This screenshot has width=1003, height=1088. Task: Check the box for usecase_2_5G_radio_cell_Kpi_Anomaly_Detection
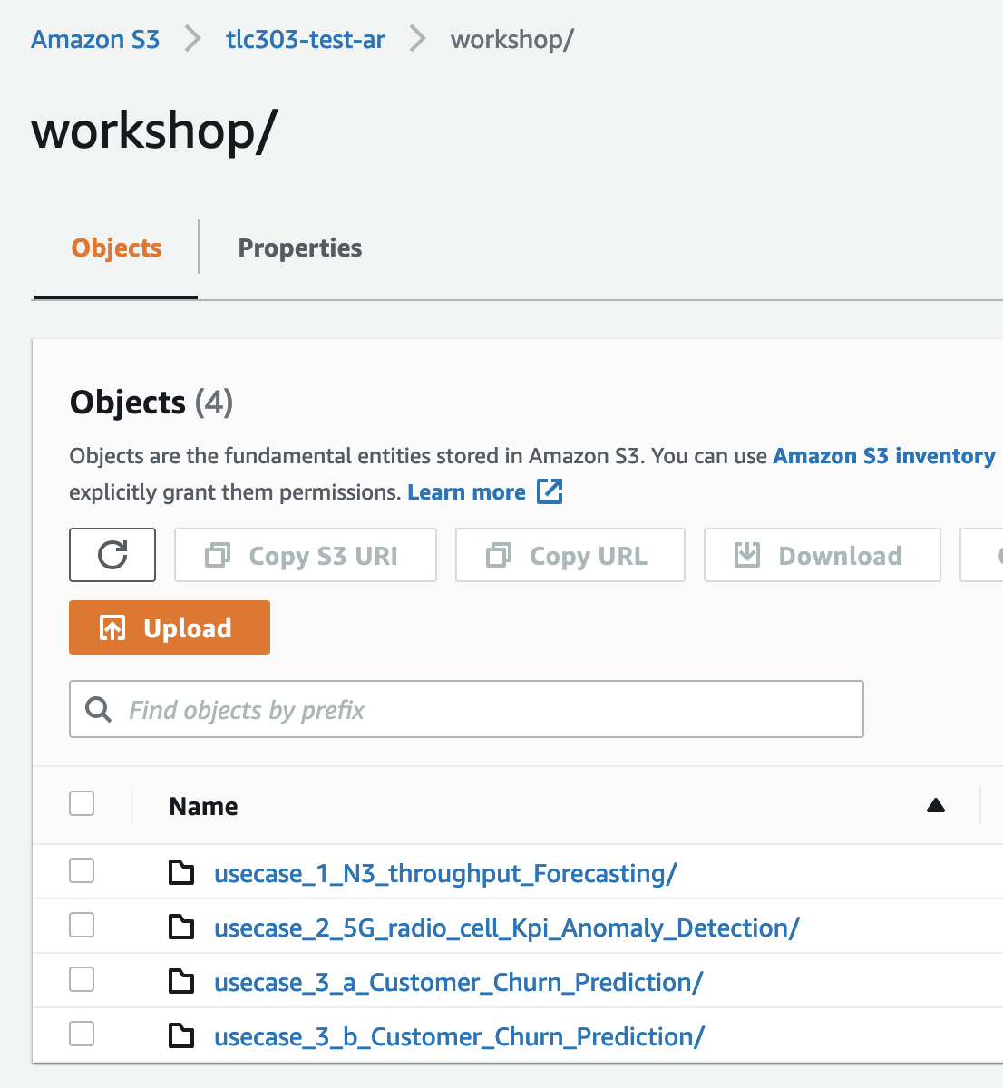click(x=82, y=925)
